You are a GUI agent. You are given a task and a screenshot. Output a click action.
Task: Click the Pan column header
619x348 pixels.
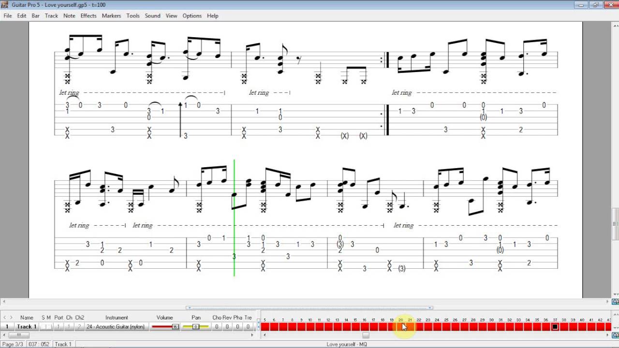click(x=196, y=318)
